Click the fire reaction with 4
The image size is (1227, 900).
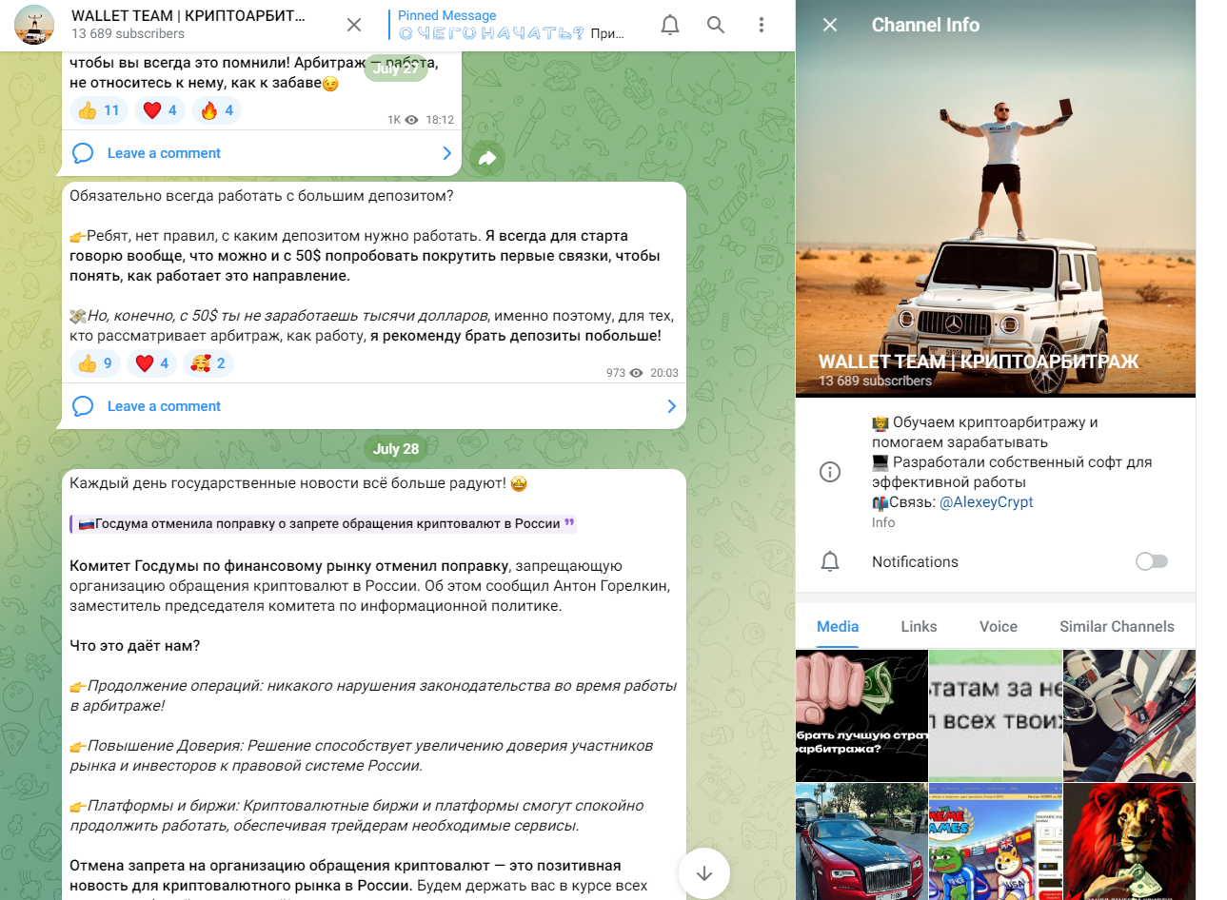coord(217,110)
